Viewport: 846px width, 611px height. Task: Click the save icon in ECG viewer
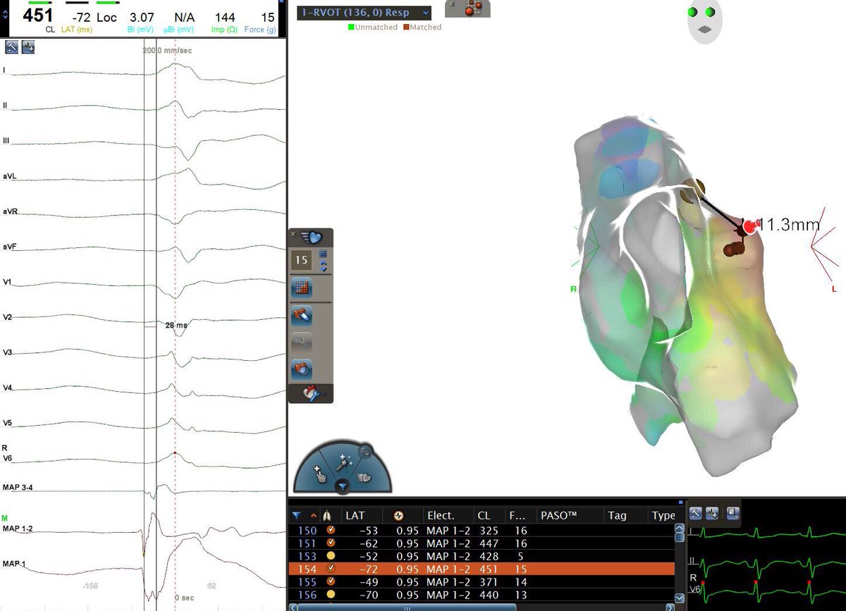pyautogui.click(x=732, y=513)
